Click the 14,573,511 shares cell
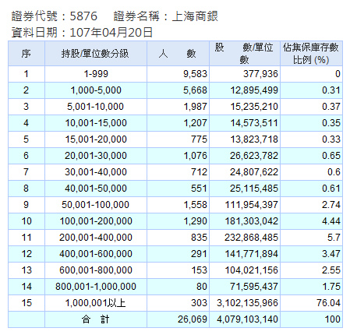This screenshot has height=335, width=350. (x=245, y=123)
